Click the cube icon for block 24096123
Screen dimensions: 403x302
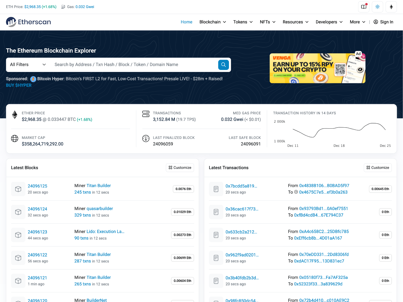pos(18,235)
